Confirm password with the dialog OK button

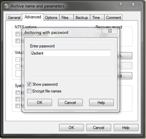(x=39, y=103)
